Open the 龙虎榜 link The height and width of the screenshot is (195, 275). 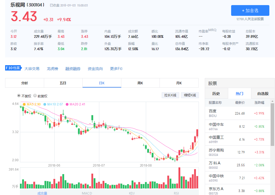coord(52,69)
